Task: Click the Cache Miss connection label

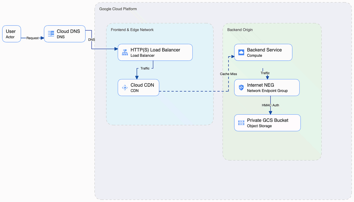Action: tap(228, 74)
